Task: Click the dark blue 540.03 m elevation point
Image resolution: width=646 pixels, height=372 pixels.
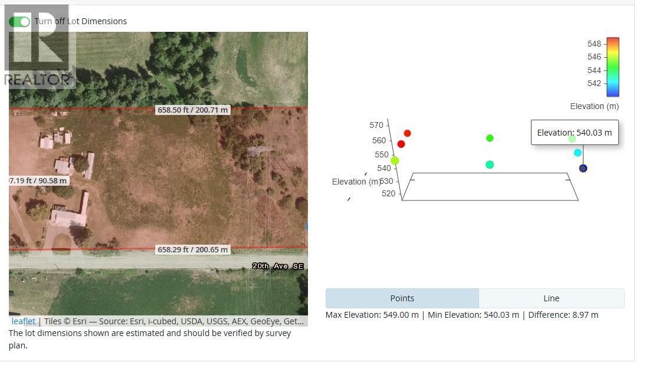Action: (x=583, y=168)
